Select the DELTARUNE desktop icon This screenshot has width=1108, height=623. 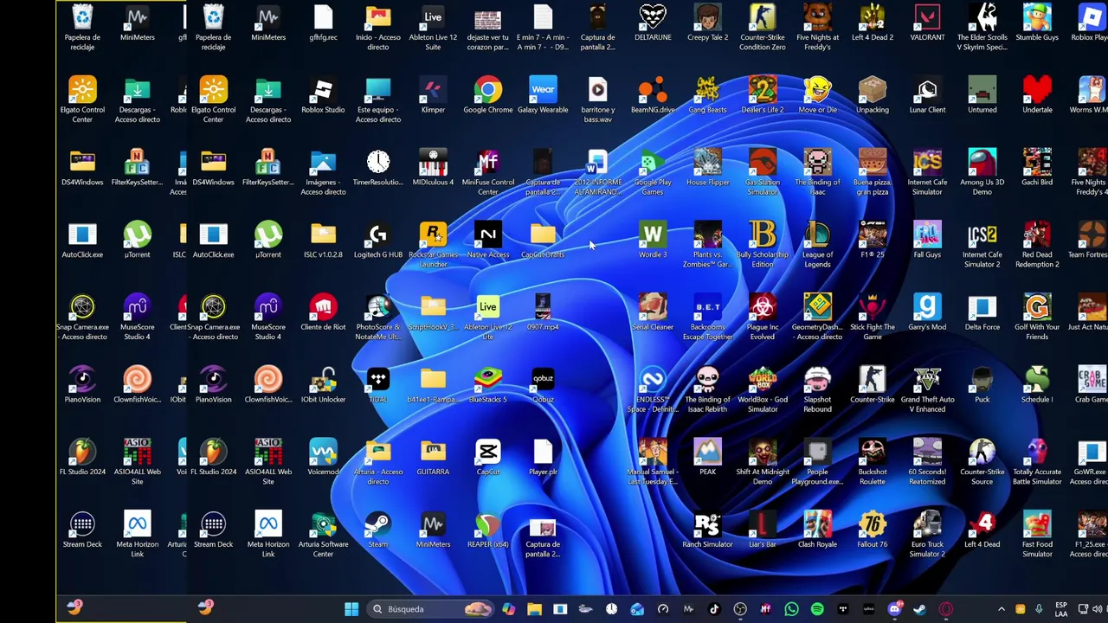[653, 23]
